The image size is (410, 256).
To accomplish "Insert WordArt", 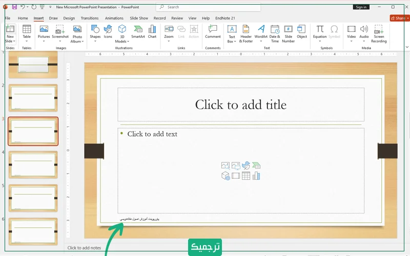I will click(261, 33).
